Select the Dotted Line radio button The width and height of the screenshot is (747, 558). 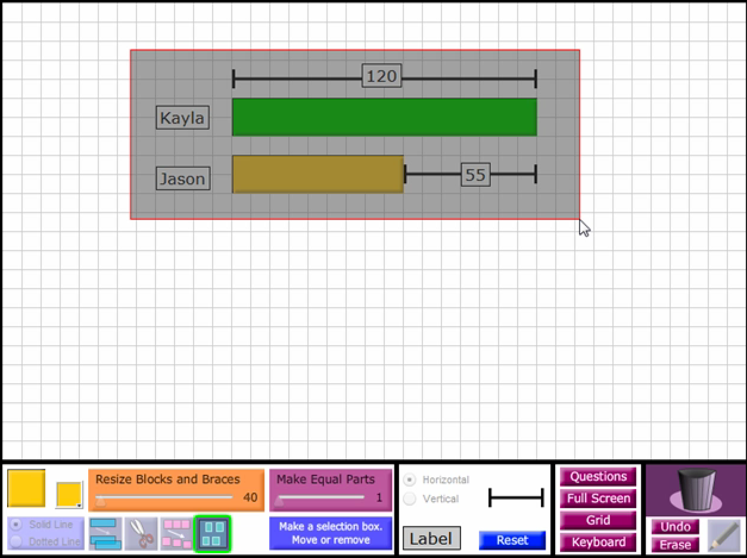pos(17,541)
